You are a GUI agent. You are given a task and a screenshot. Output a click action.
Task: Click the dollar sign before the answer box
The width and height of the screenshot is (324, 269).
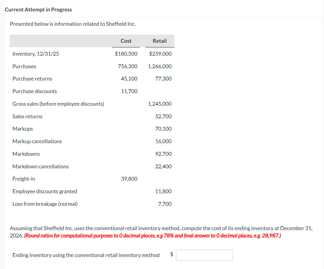click(172, 254)
